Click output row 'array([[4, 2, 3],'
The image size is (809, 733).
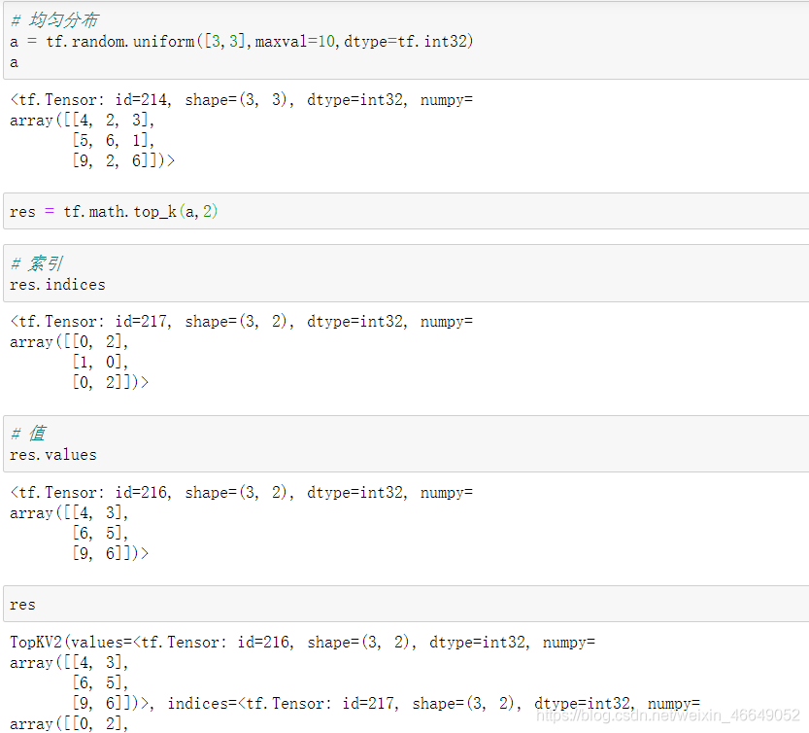coord(82,121)
